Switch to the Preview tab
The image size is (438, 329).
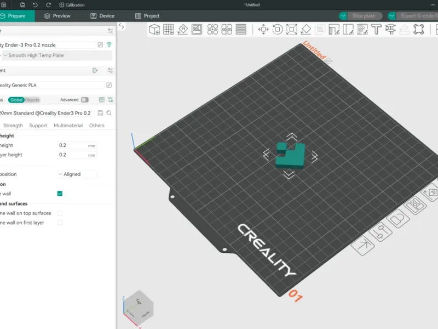coord(57,16)
